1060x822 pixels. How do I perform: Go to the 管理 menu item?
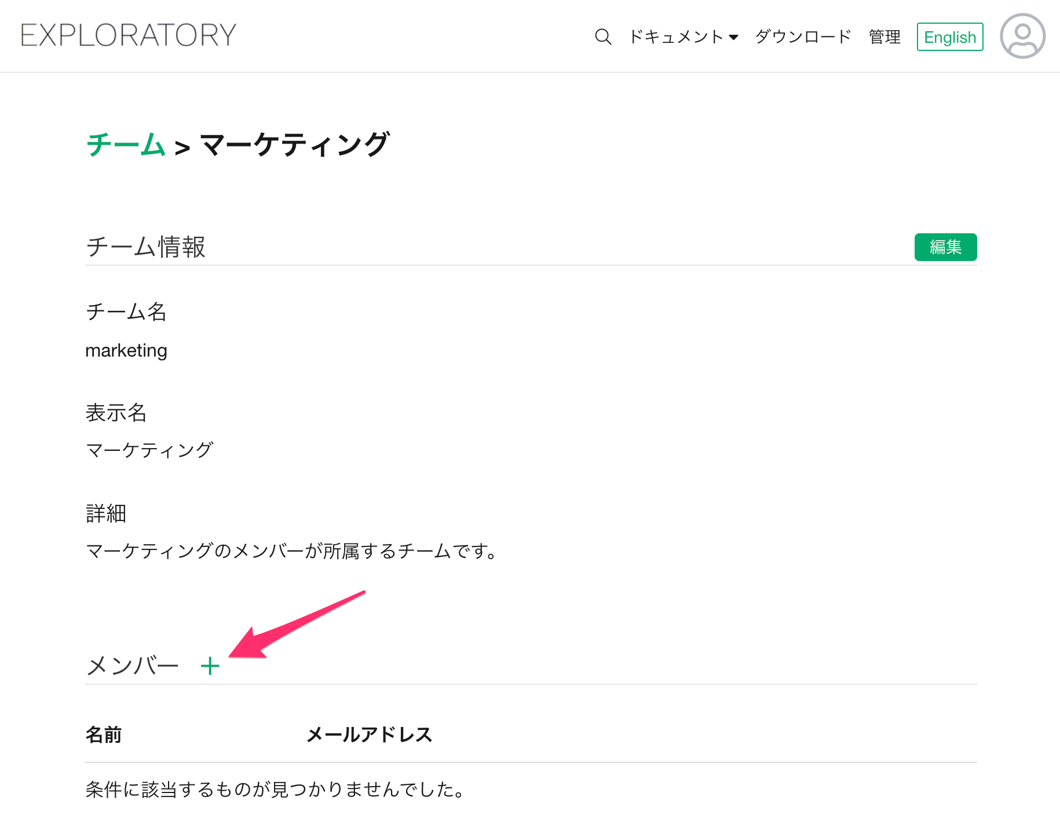coord(884,37)
